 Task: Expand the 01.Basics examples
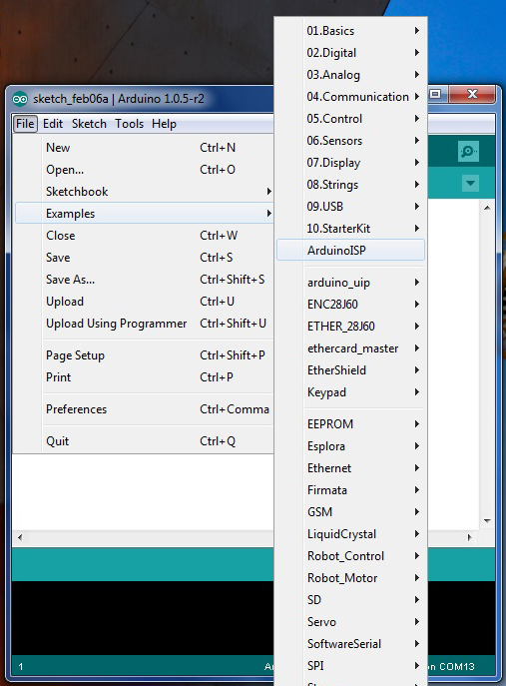pos(350,31)
